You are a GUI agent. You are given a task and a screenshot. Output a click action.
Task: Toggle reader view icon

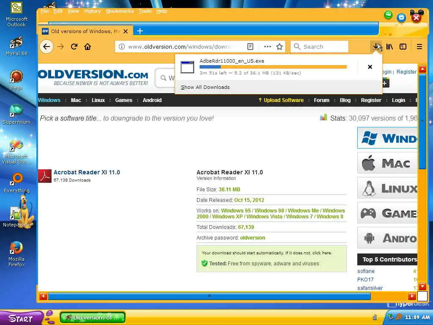point(250,47)
